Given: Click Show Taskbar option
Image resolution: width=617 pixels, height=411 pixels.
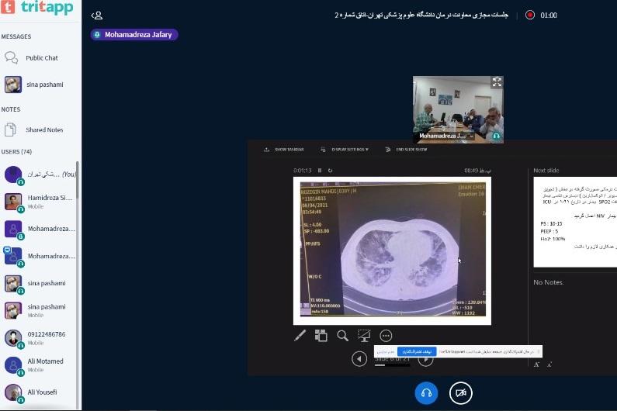Looking at the screenshot, I should [x=284, y=149].
